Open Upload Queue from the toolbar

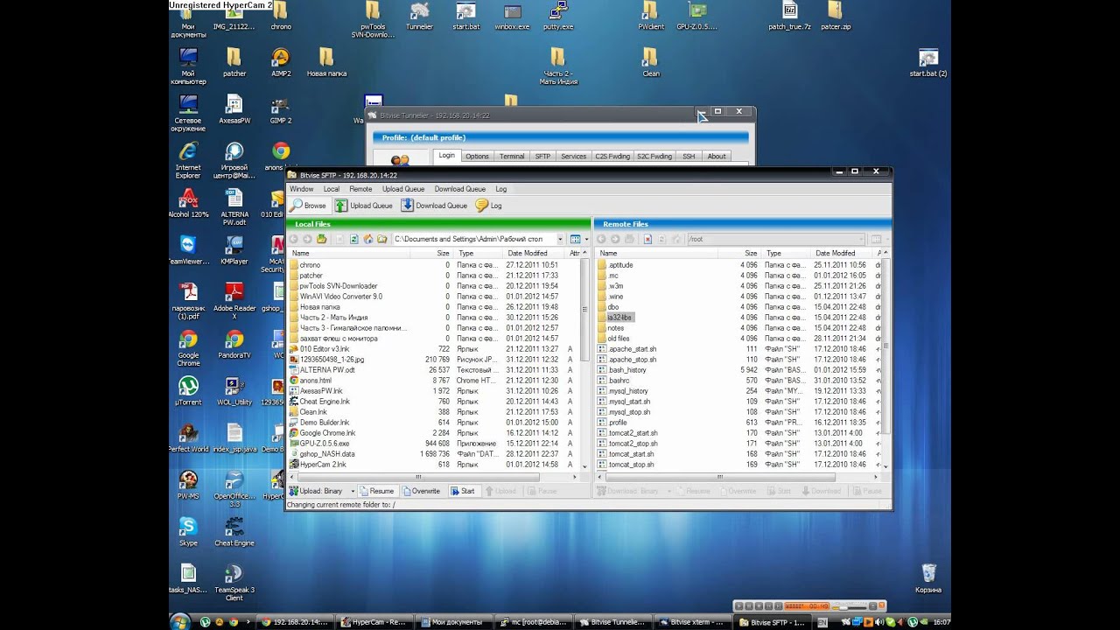click(364, 206)
